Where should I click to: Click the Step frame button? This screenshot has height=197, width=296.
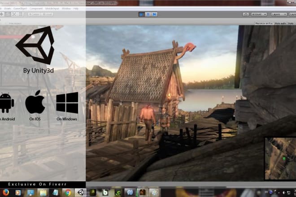click(x=155, y=14)
